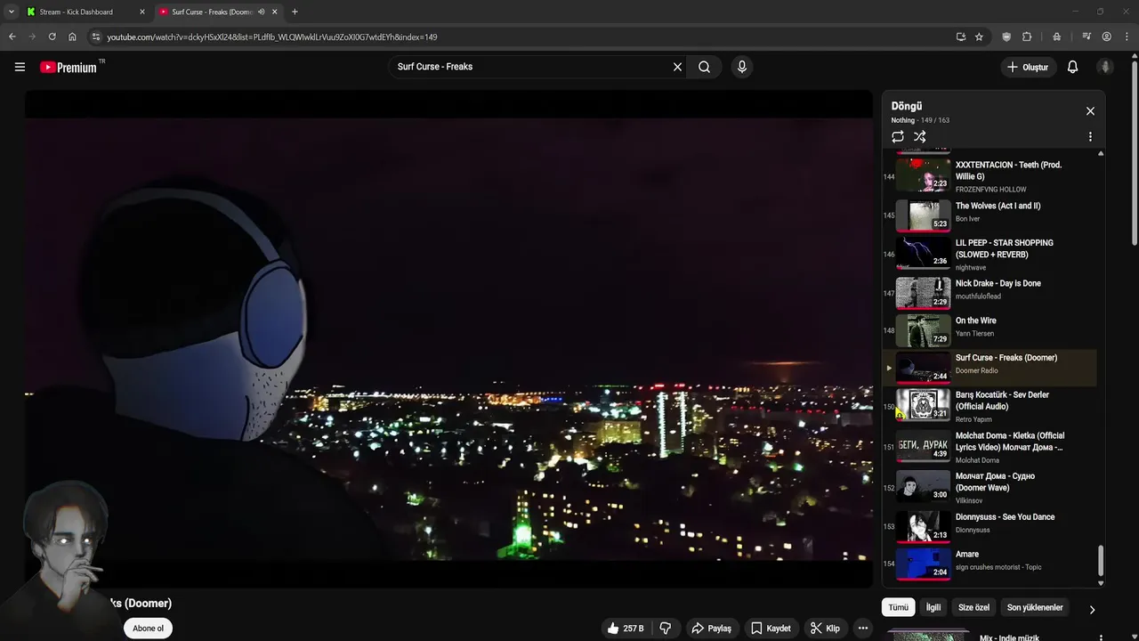Subscribe using Abone ol button
Viewport: 1139px width, 641px height.
point(148,629)
